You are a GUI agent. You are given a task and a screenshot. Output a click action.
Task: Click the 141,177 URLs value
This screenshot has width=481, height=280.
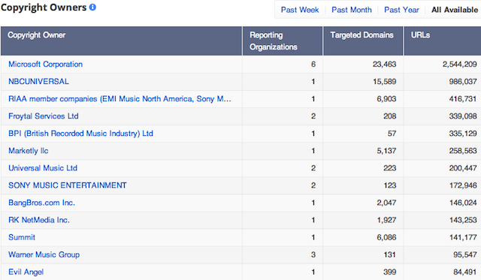click(x=463, y=237)
